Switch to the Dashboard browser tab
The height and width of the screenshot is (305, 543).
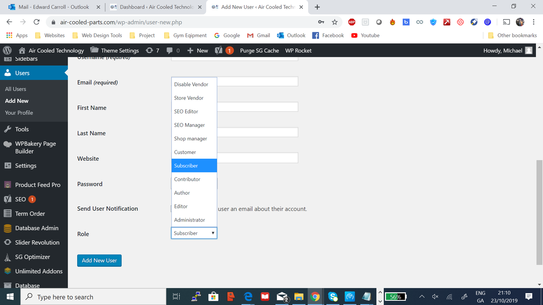tap(156, 7)
